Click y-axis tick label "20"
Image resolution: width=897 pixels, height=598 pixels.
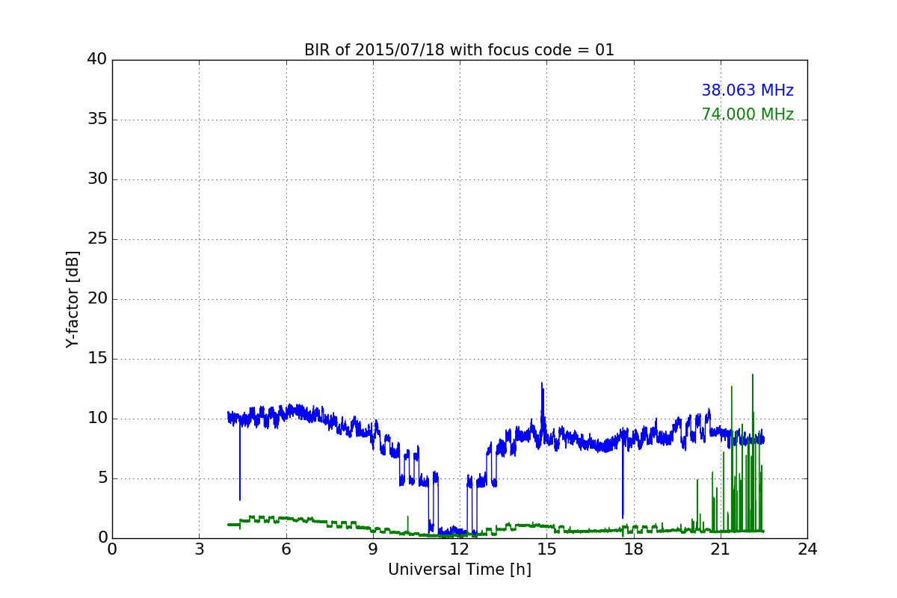(x=97, y=299)
